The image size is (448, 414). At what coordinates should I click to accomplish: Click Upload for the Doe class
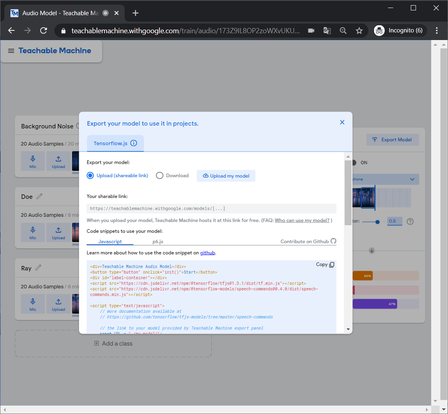pos(58,232)
